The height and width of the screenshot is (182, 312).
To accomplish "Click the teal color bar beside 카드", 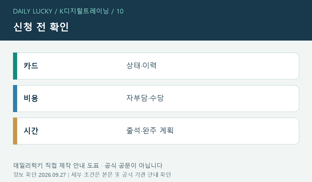I will (15, 66).
